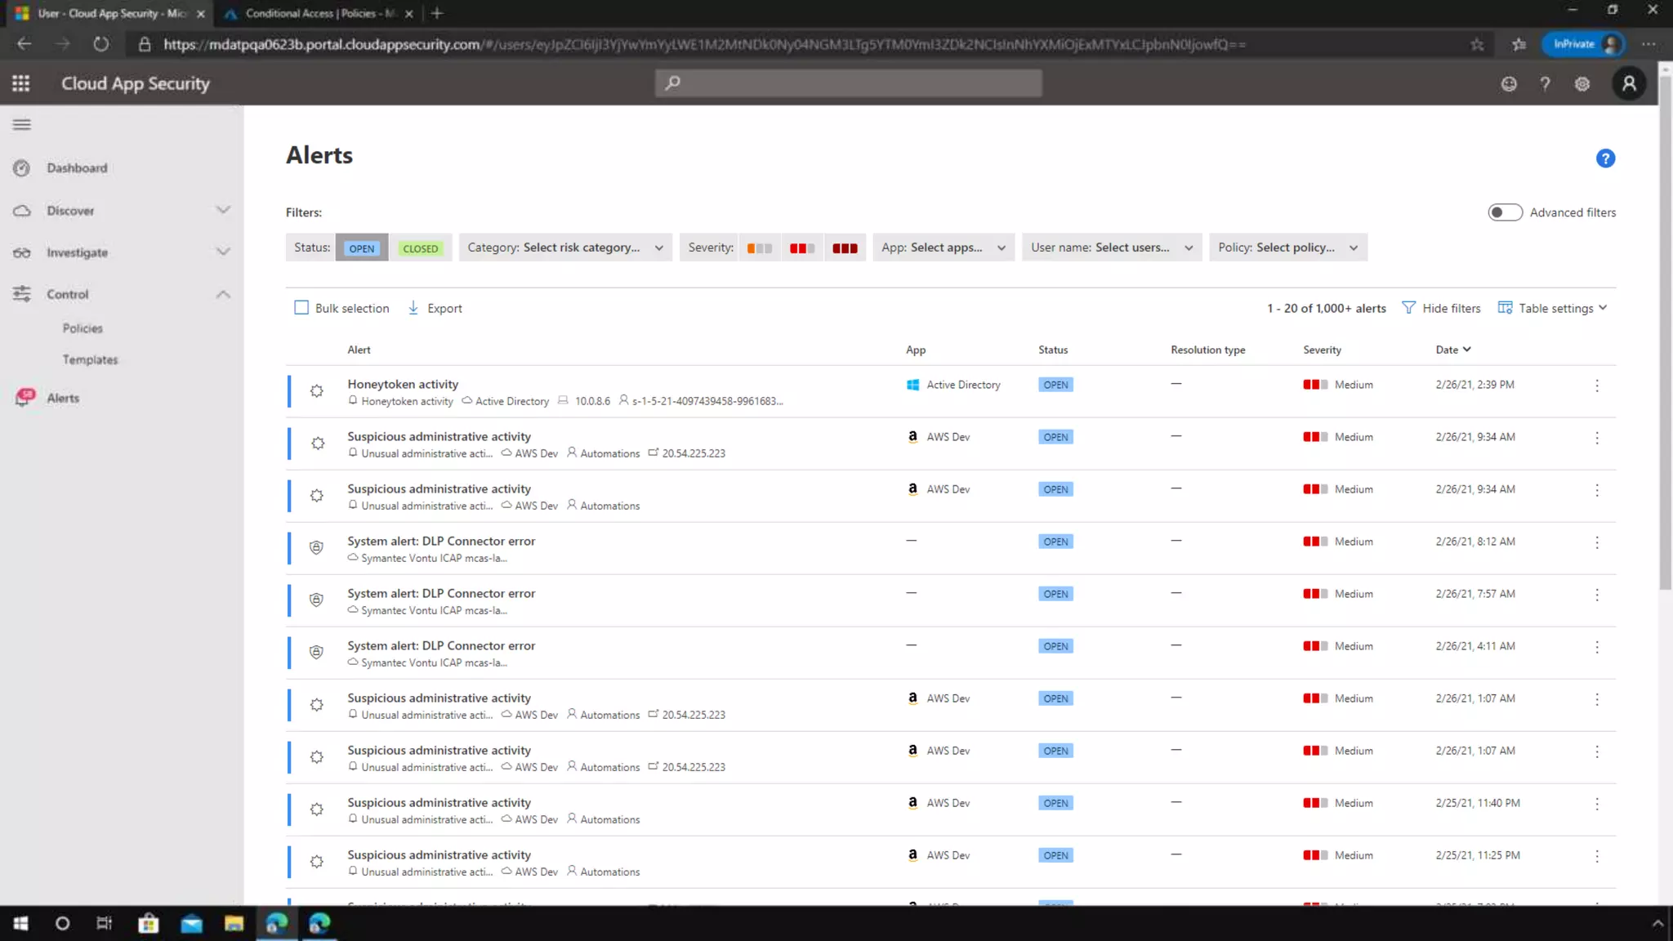The image size is (1673, 941).
Task: Open the 7:57 AM DLP Connector error alert
Action: tap(441, 593)
